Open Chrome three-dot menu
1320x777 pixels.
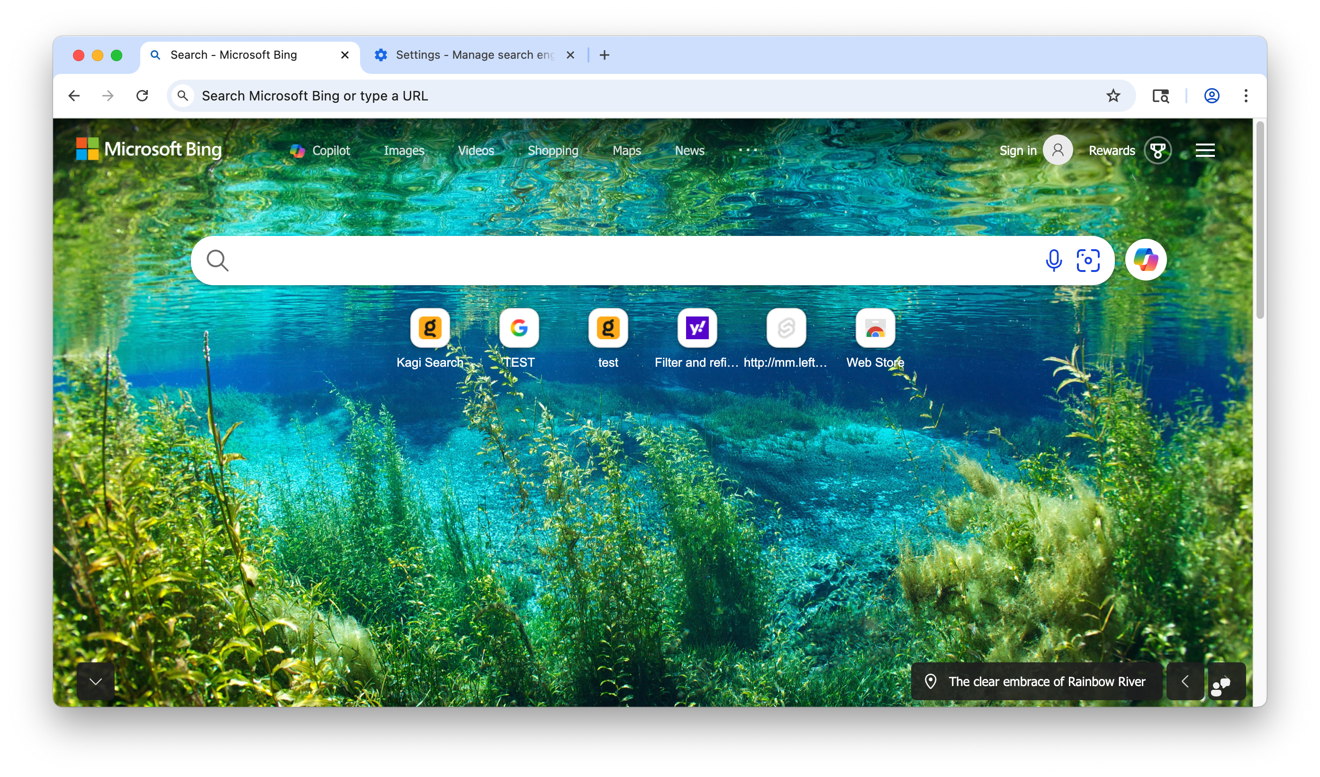[1245, 96]
